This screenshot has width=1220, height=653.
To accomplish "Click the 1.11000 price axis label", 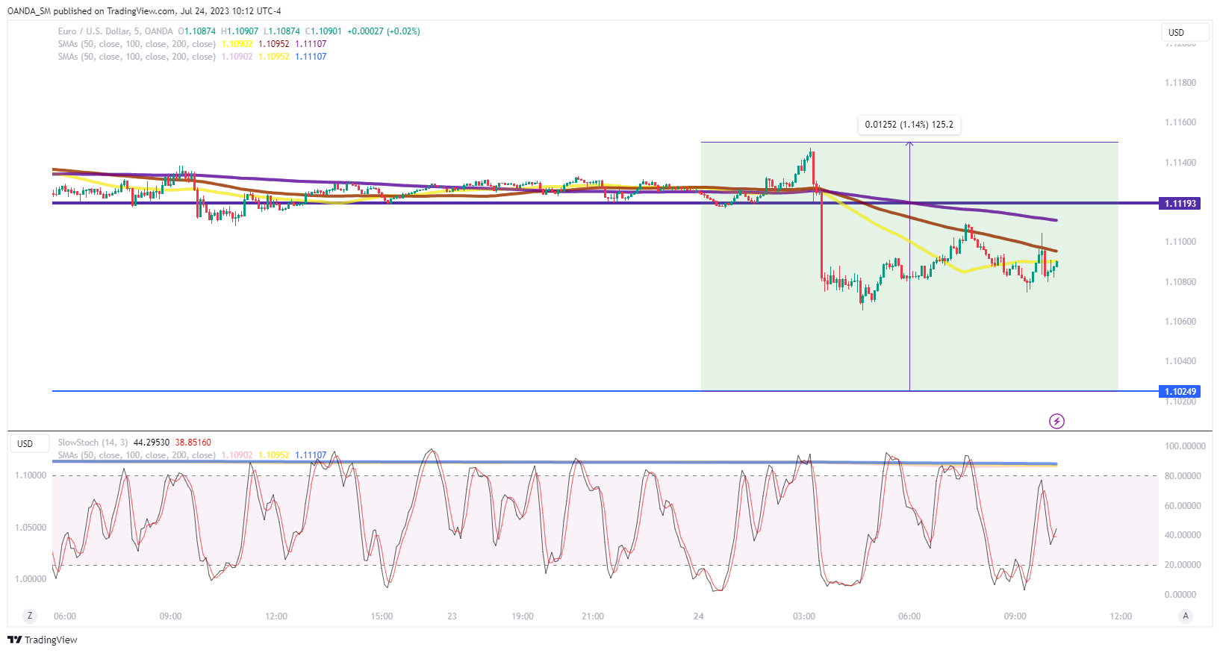I will coord(1180,242).
